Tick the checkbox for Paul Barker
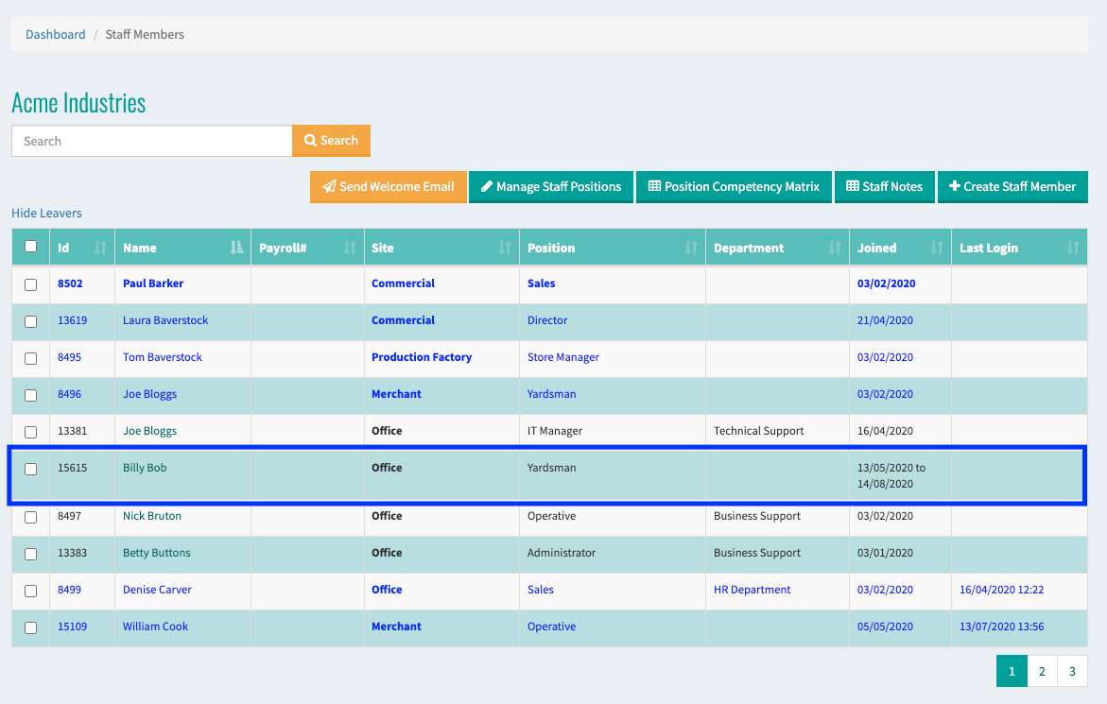Viewport: 1107px width, 704px height. 30,285
